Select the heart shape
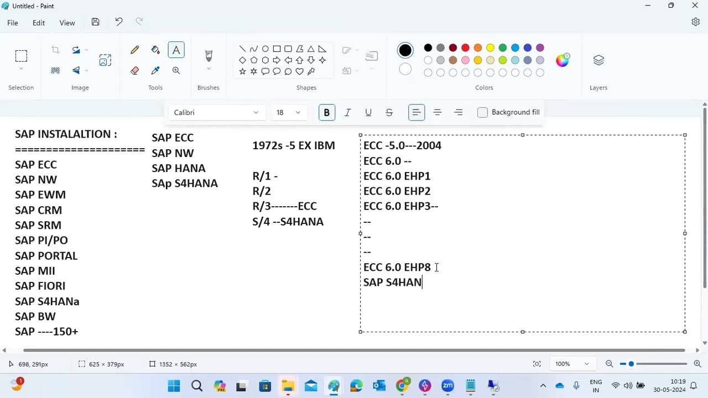708x398 pixels. 300,72
